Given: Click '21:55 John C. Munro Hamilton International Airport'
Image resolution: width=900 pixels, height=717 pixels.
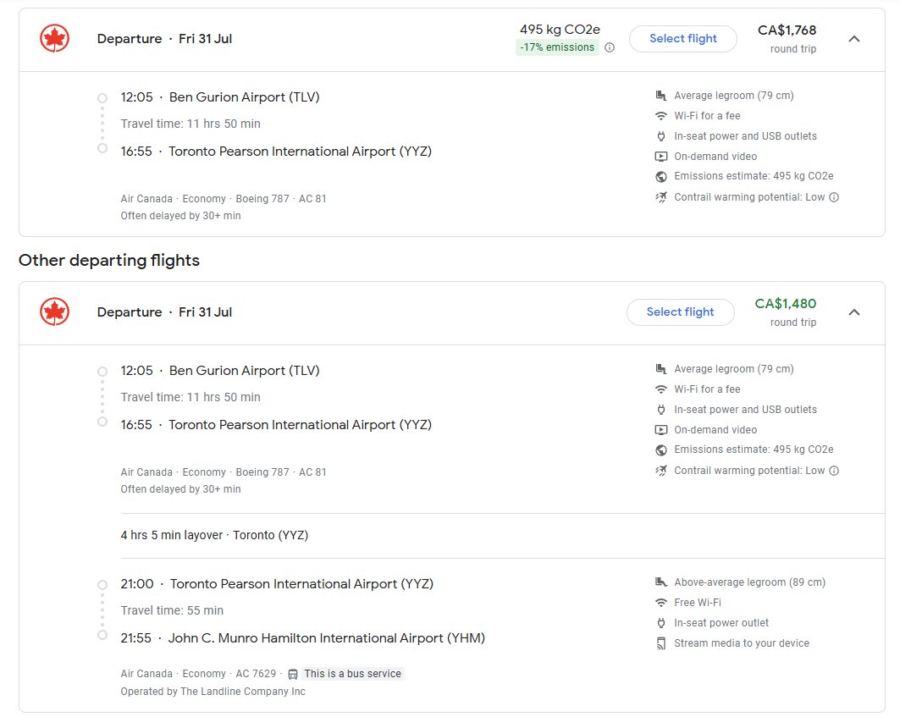Looking at the screenshot, I should (302, 637).
